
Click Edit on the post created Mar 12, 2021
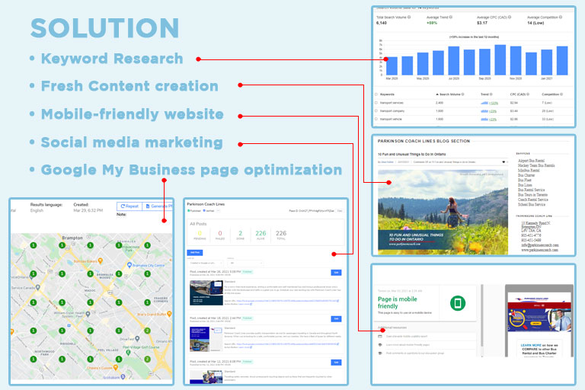[336, 363]
